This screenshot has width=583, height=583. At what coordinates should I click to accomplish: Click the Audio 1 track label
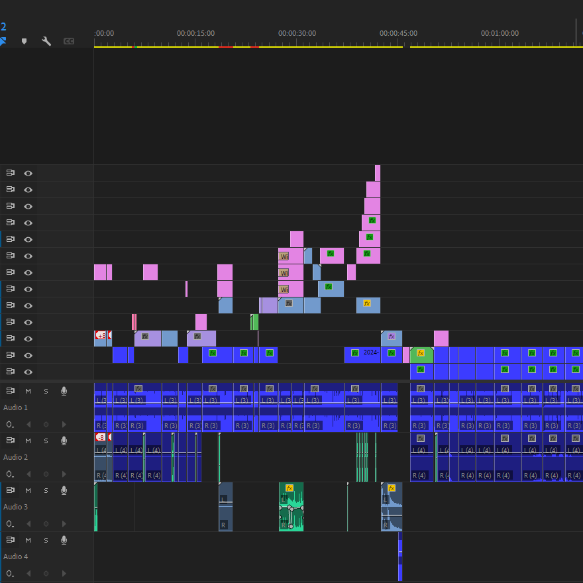(x=15, y=407)
